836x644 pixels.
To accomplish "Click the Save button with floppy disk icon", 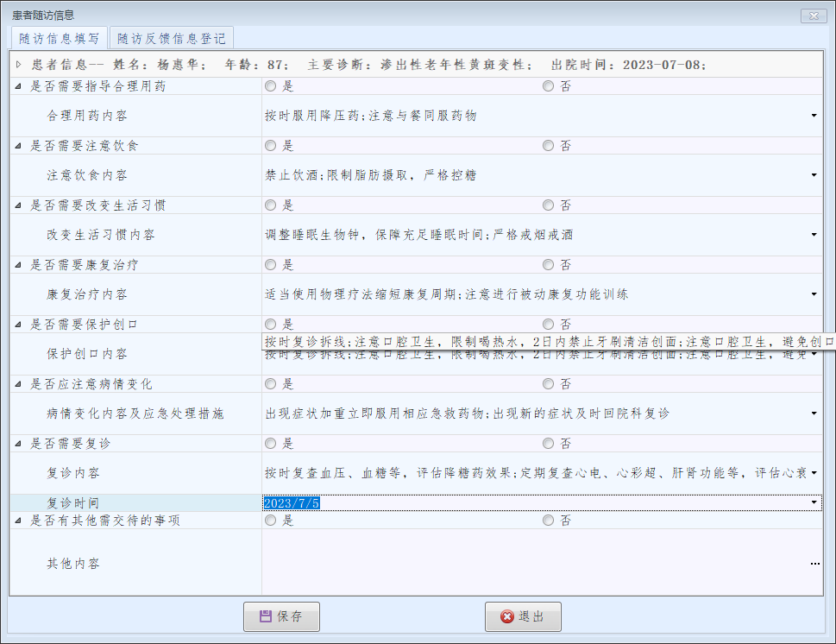I will click(x=281, y=616).
